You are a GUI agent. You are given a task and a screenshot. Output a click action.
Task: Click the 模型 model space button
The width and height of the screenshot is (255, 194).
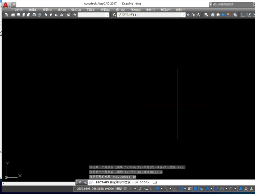[x=119, y=189]
